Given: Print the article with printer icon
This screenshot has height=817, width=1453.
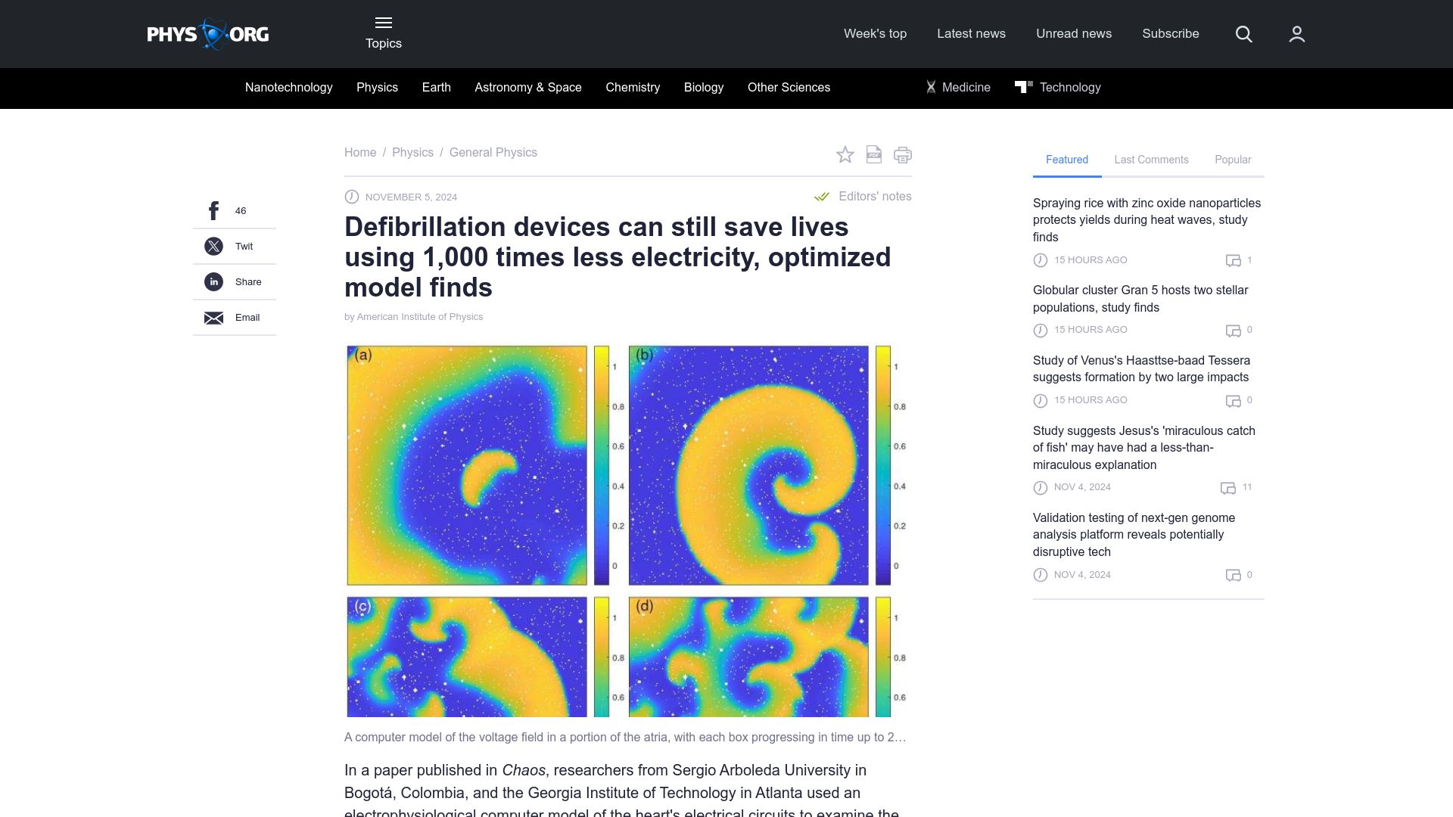Looking at the screenshot, I should coord(903,155).
